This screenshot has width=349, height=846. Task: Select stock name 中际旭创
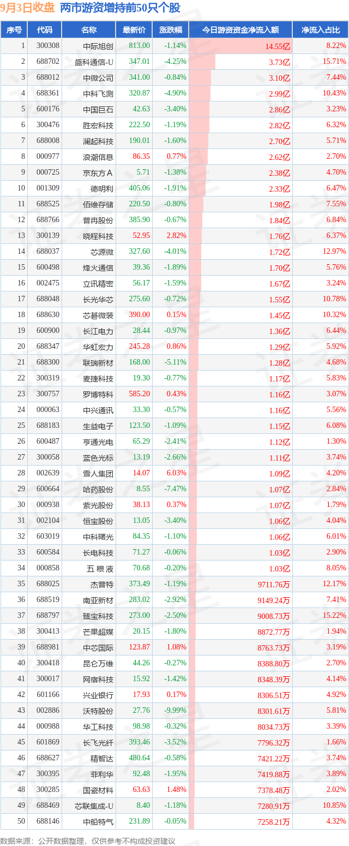(98, 46)
